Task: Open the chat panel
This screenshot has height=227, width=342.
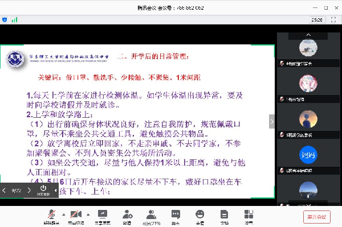Action: coord(176,217)
